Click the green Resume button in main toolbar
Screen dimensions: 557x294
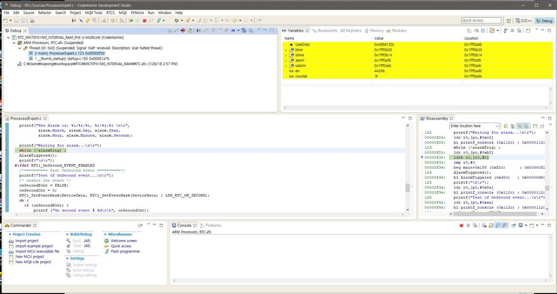click(131, 21)
